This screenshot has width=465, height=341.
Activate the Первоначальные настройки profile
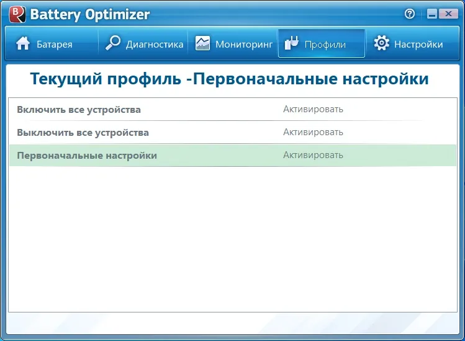click(x=313, y=155)
